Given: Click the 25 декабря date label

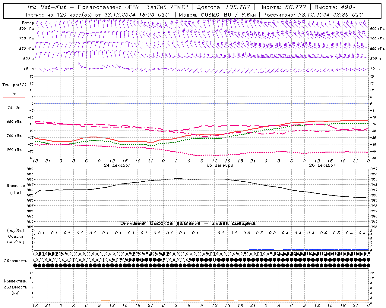Looking at the screenshot, I should click(x=220, y=165).
